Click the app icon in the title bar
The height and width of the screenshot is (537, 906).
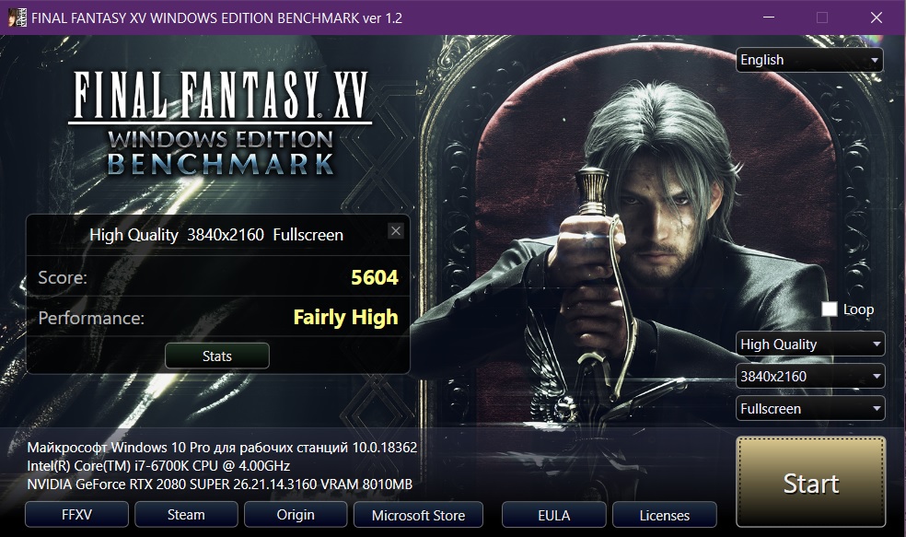(x=17, y=18)
